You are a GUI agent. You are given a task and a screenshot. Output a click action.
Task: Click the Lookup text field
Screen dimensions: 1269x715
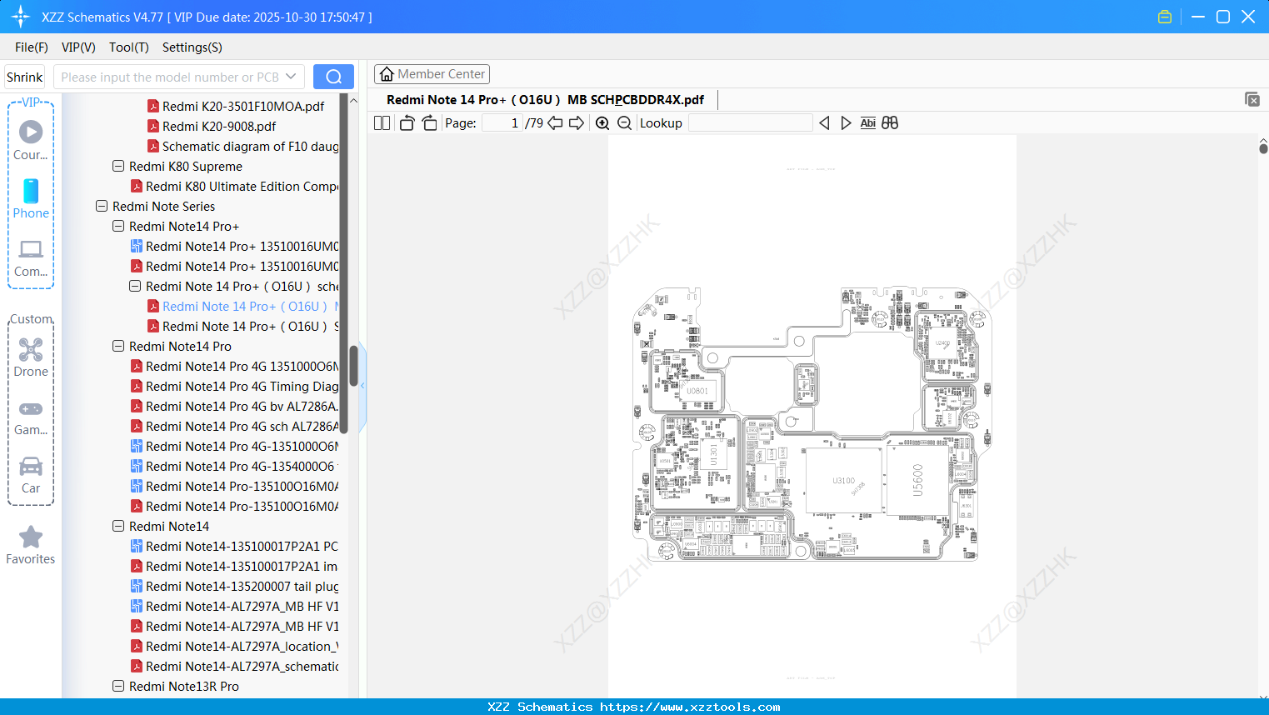click(x=750, y=123)
